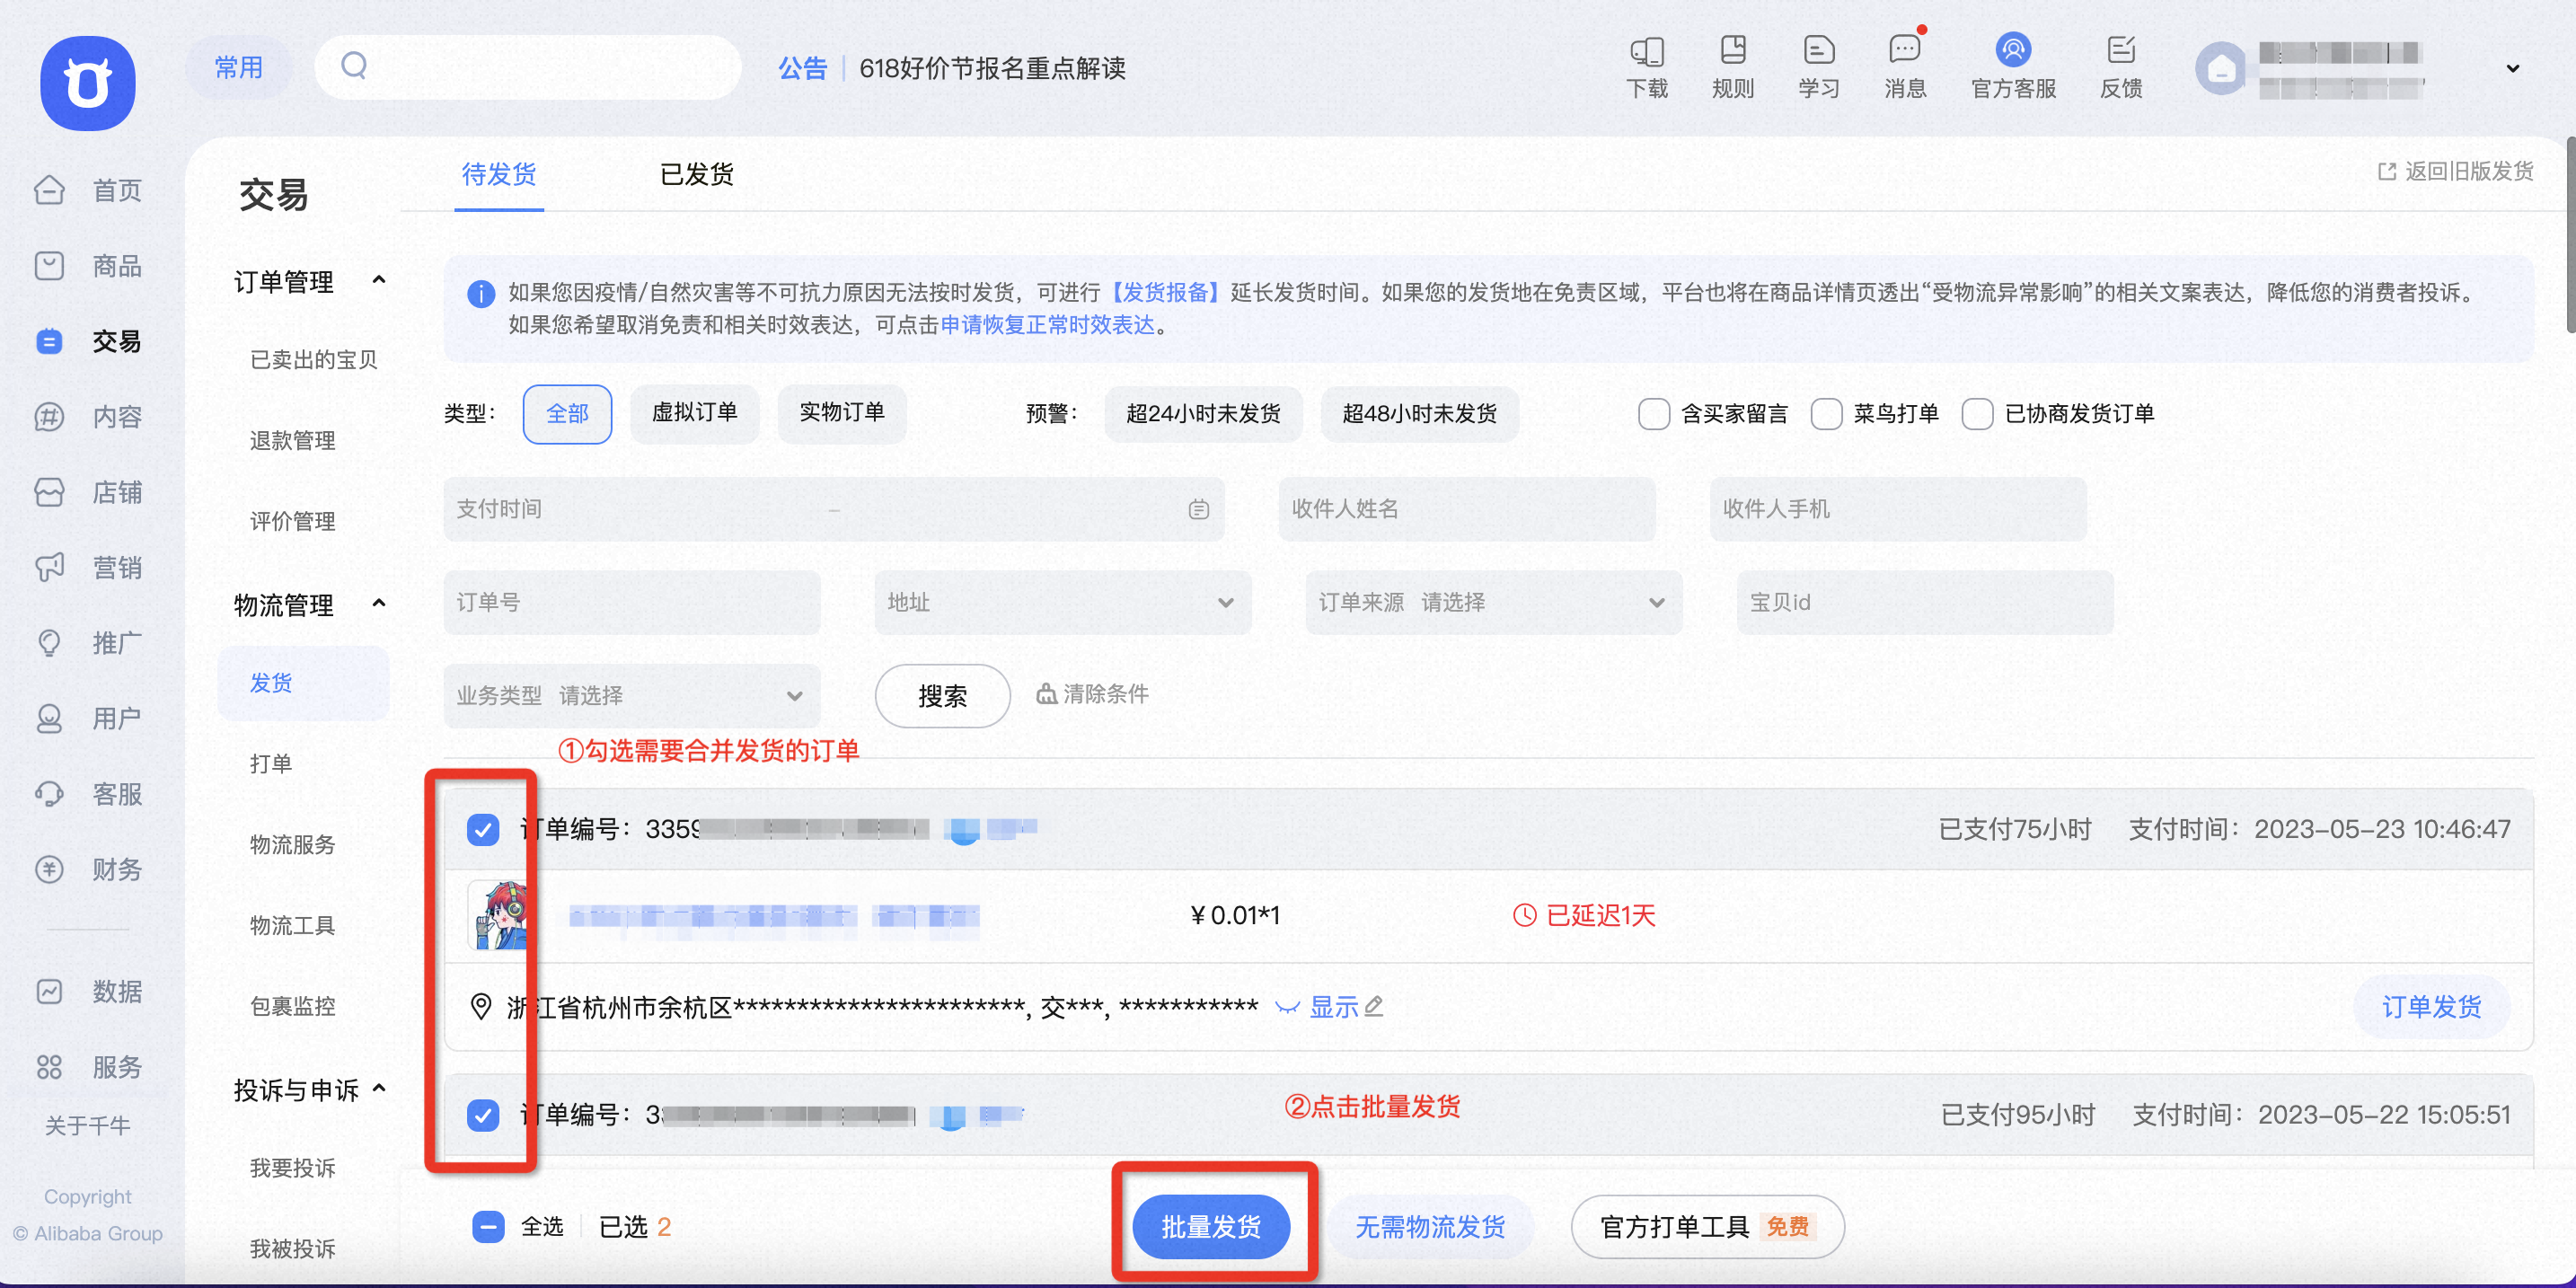Screen dimensions: 2576x1288
Task: Click the search magnifier icon
Action: point(354,66)
